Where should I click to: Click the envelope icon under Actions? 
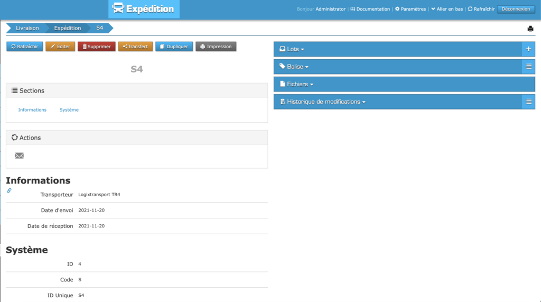tap(19, 155)
